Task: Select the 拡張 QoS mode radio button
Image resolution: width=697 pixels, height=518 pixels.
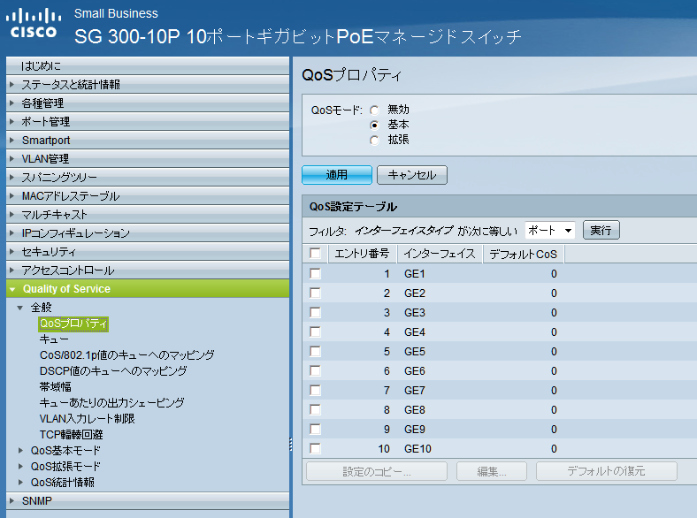Action: 374,141
